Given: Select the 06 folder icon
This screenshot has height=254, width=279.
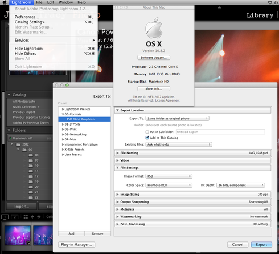Looking at the screenshot, I should click(x=24, y=150).
